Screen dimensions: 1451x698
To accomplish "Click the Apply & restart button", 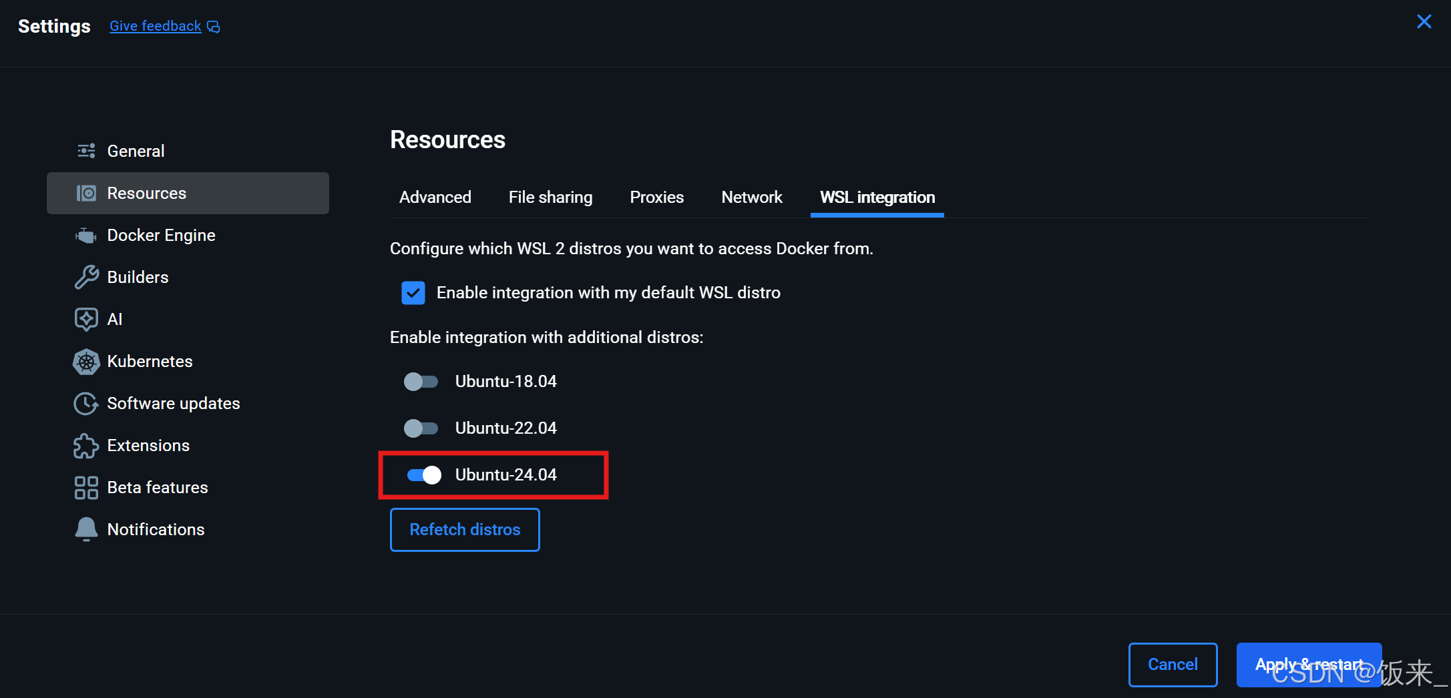I will pos(1309,665).
